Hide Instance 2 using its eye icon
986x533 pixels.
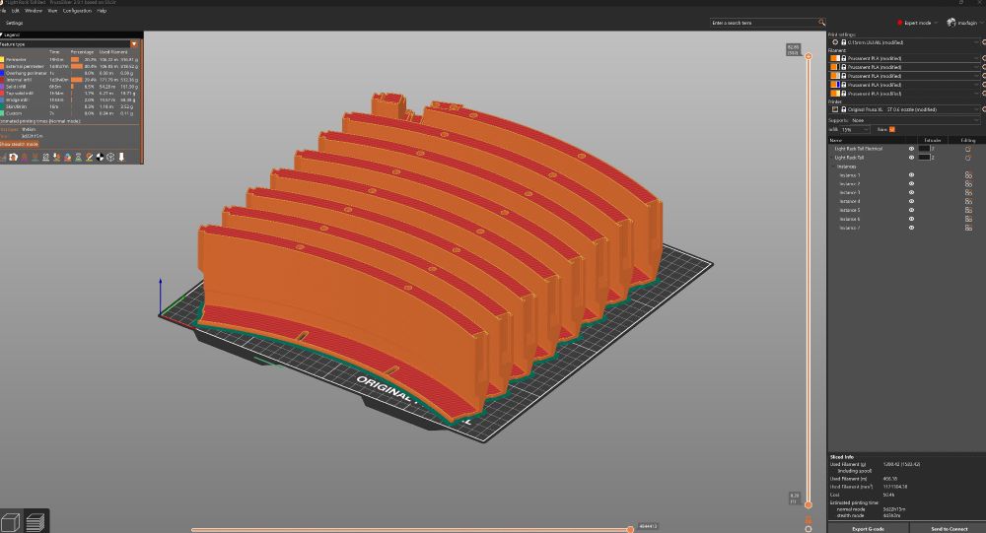click(x=911, y=184)
